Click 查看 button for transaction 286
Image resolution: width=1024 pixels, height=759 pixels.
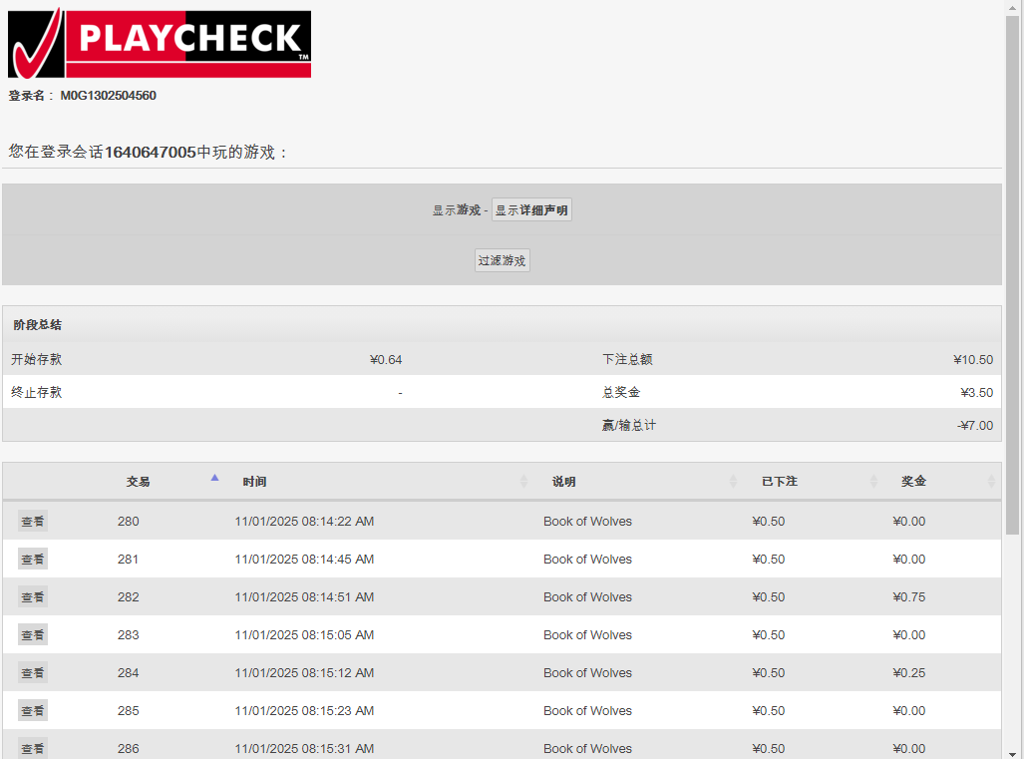(x=33, y=748)
